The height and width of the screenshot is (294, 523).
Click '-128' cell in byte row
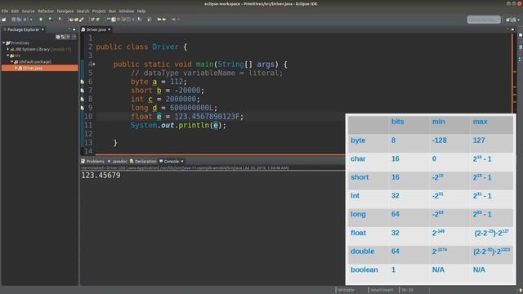pyautogui.click(x=440, y=140)
